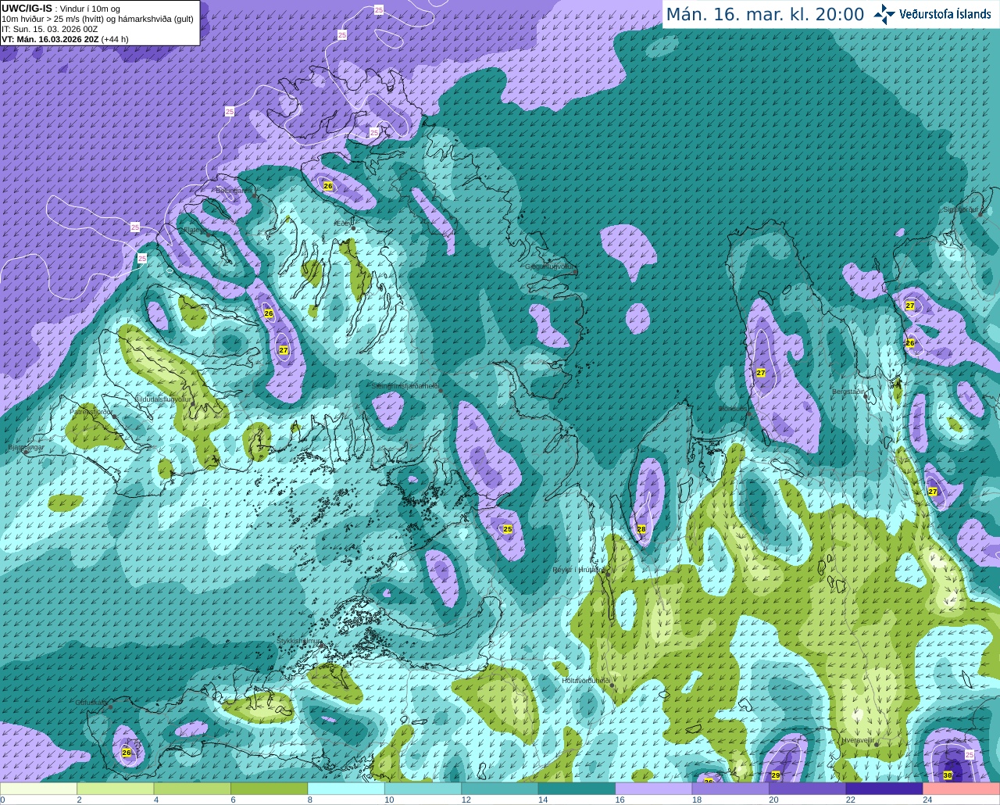1000x805 pixels.
Task: Pick the 16–18 m/s lavender swatch
Action: [x=655, y=789]
